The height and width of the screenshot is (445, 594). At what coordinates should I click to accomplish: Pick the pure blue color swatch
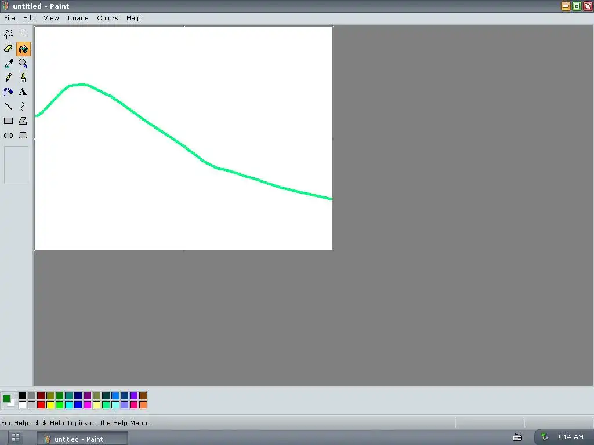[78, 405]
